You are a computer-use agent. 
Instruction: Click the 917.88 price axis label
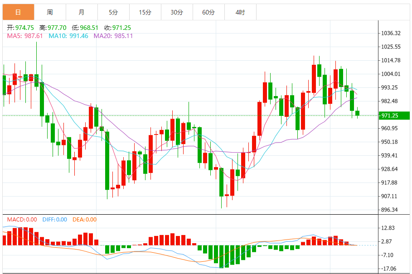tap(390, 183)
